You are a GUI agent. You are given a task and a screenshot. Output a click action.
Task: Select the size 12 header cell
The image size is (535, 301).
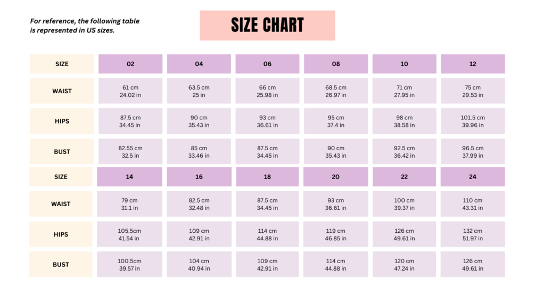pyautogui.click(x=473, y=64)
